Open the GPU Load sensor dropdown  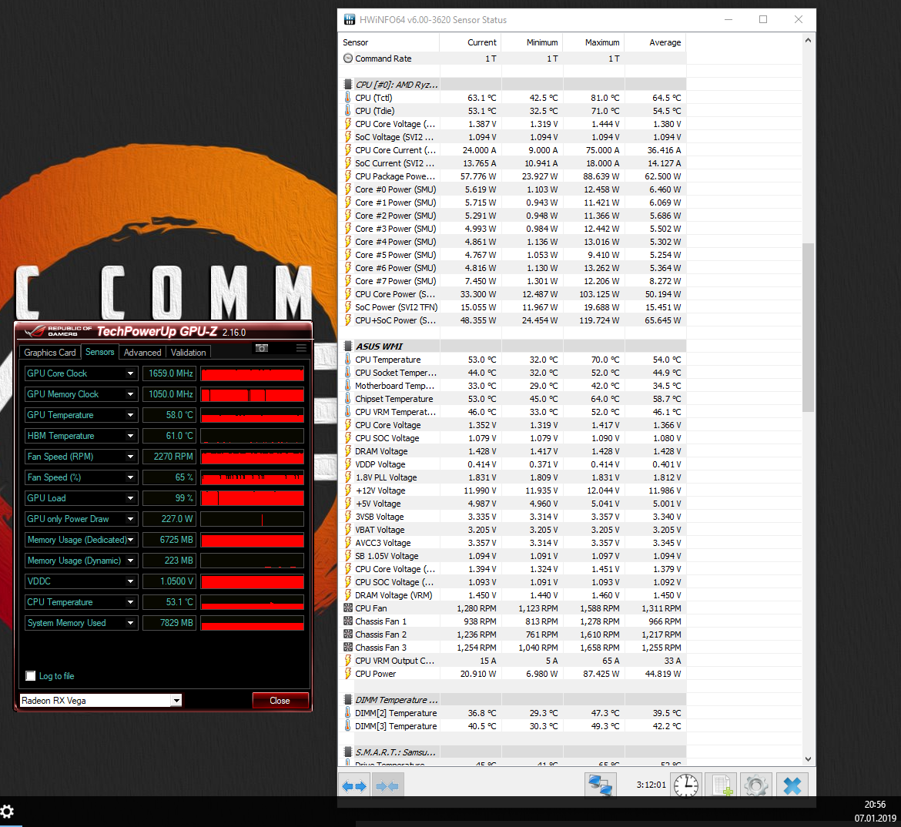pyautogui.click(x=130, y=498)
